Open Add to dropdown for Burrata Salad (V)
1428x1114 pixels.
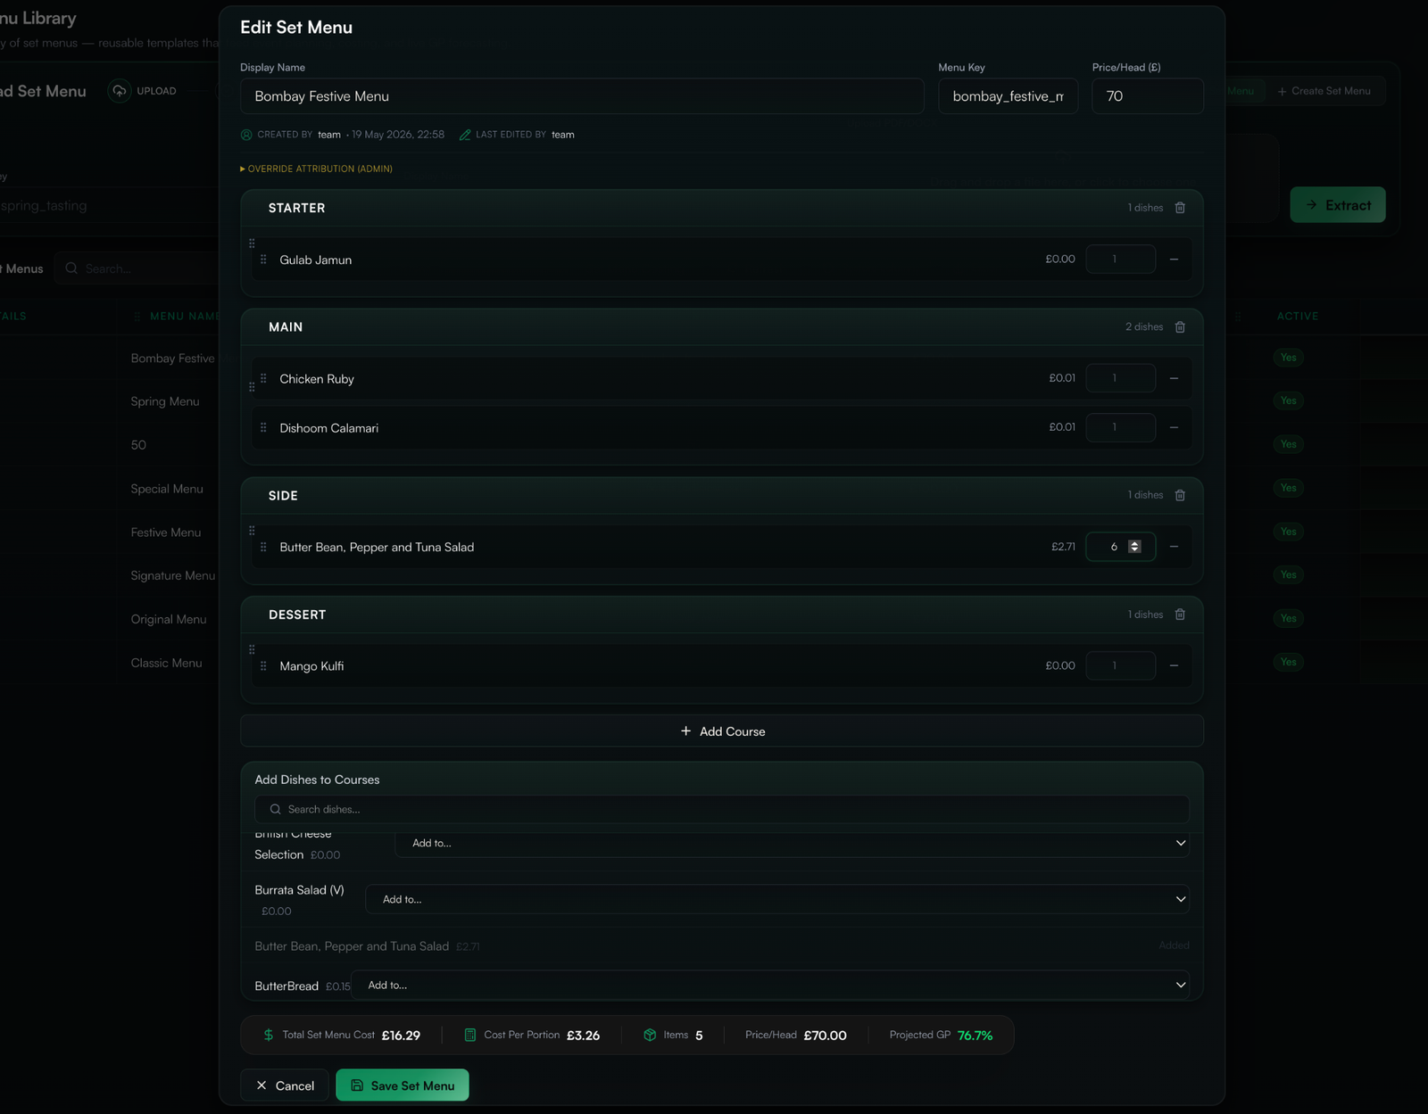777,899
